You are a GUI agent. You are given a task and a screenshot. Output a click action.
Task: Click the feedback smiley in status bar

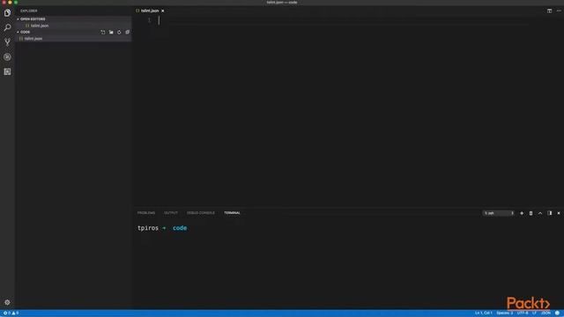[557, 313]
